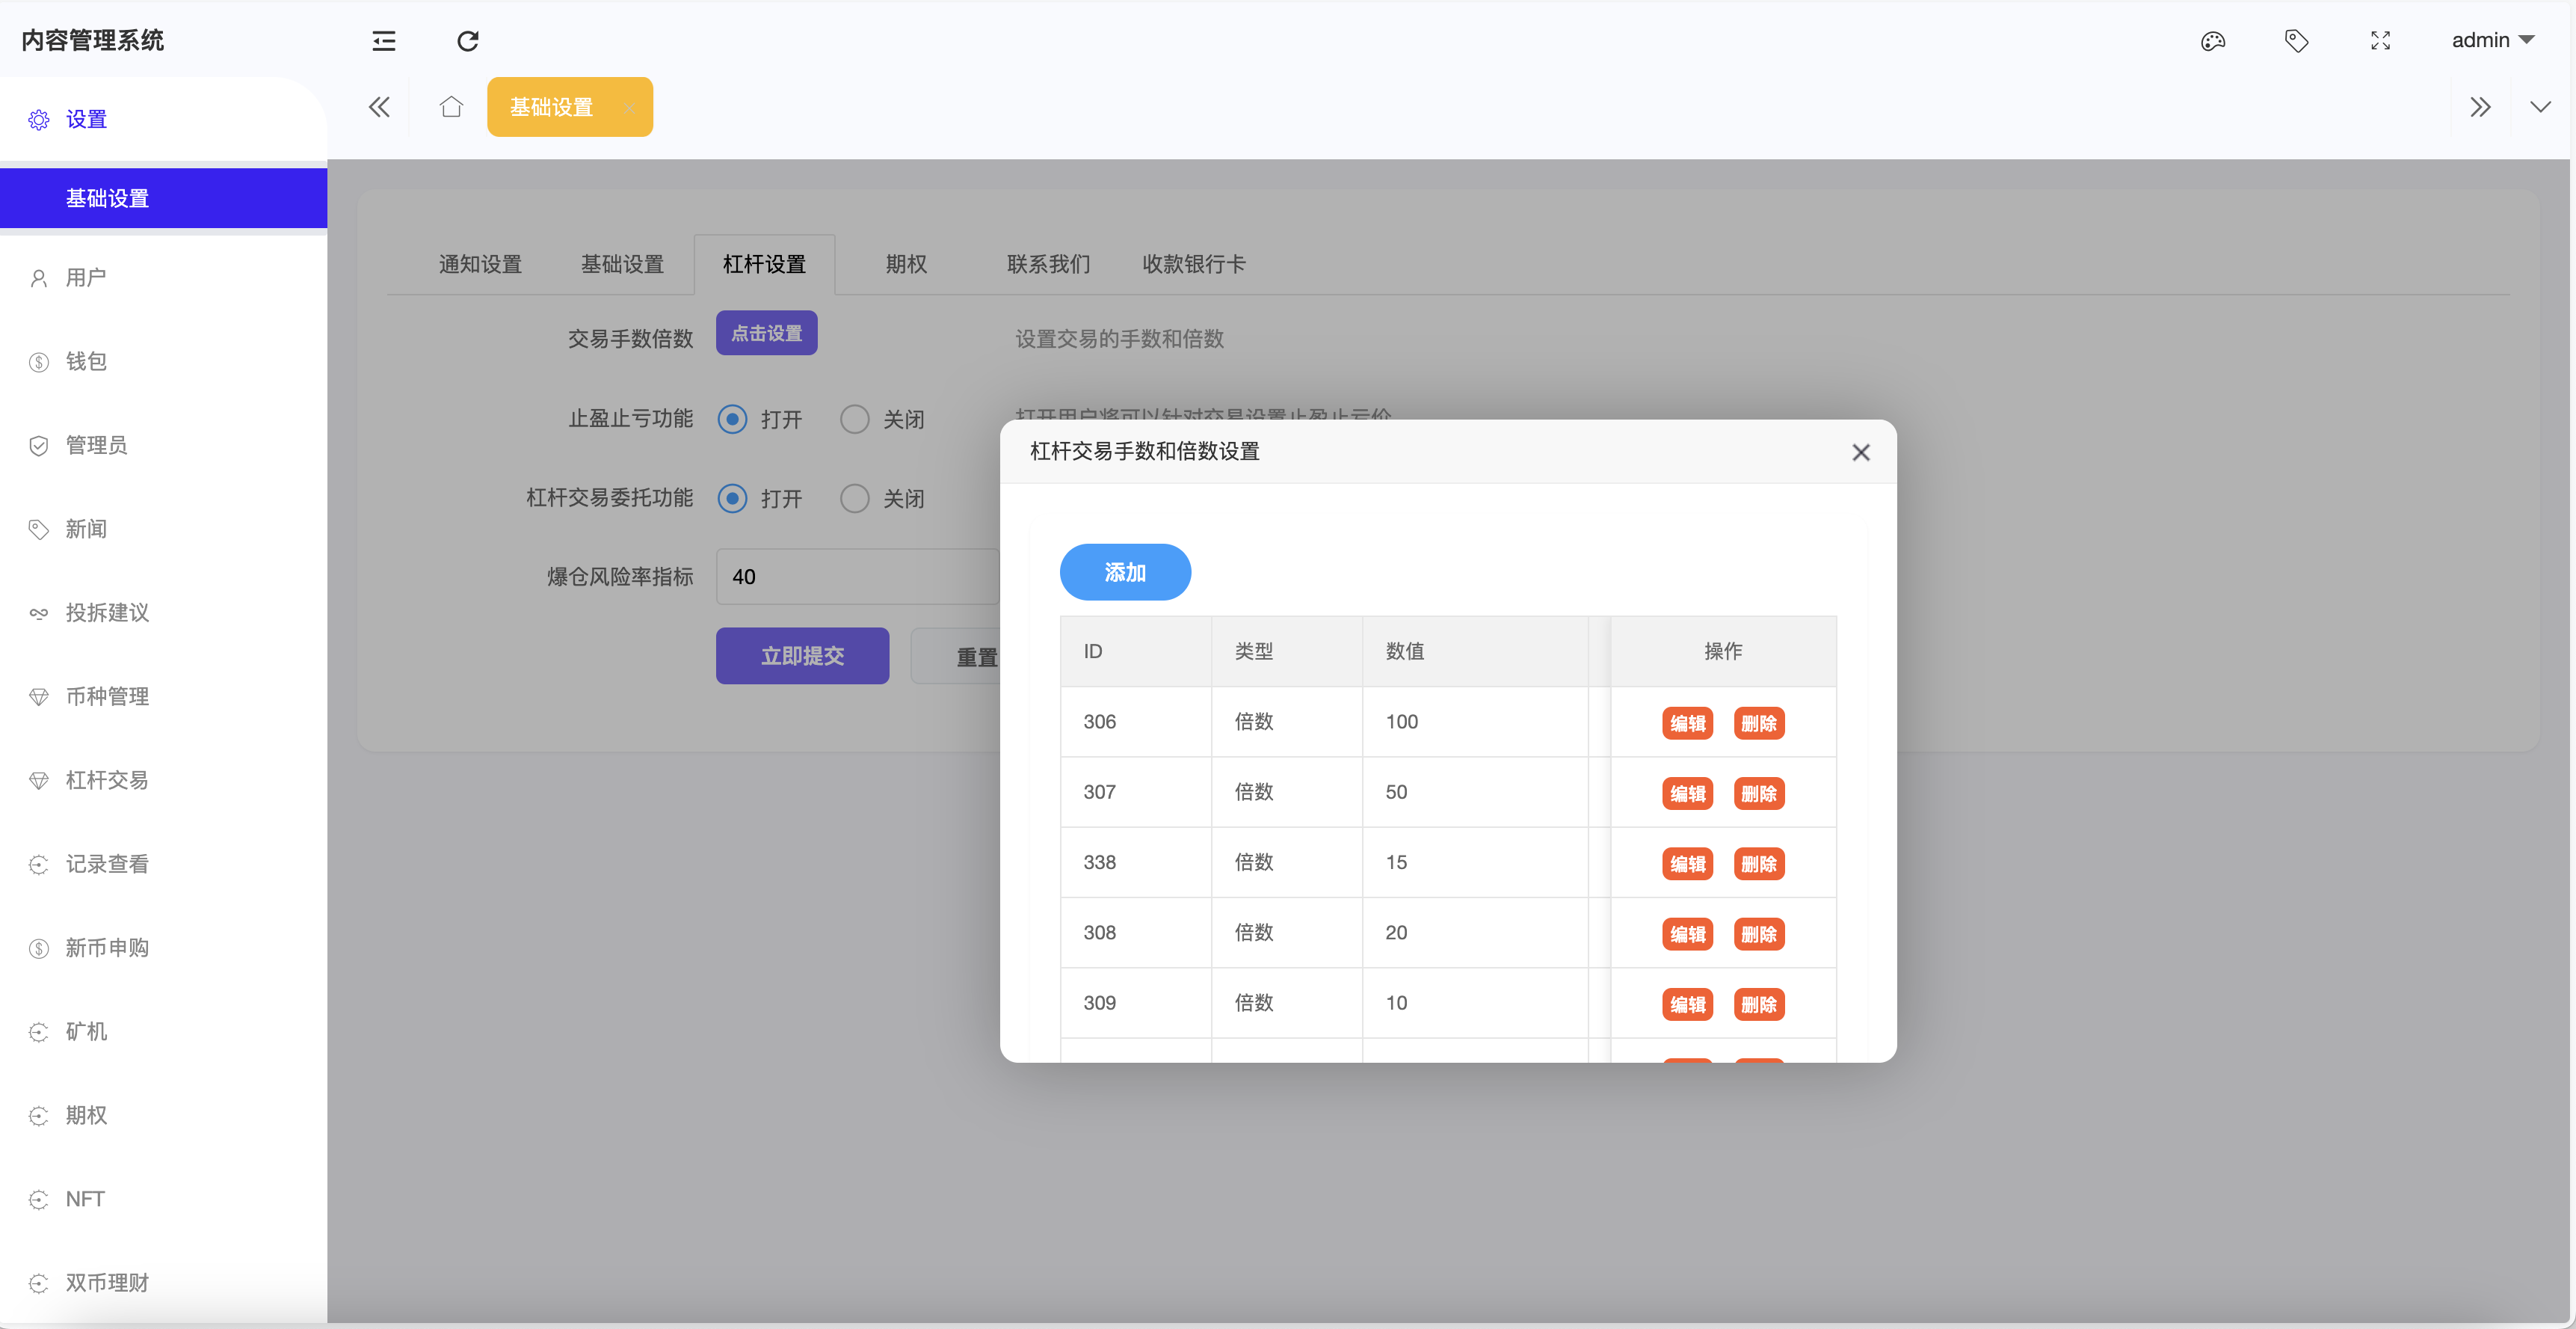Image resolution: width=2576 pixels, height=1329 pixels.
Task: Select the 管理员 sidebar item
Action: click(x=96, y=445)
